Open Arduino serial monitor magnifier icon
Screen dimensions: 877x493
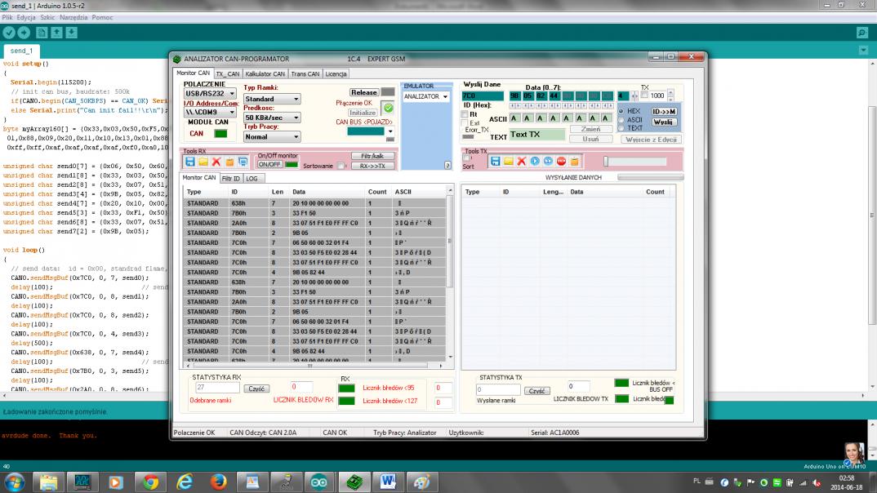pos(861,33)
